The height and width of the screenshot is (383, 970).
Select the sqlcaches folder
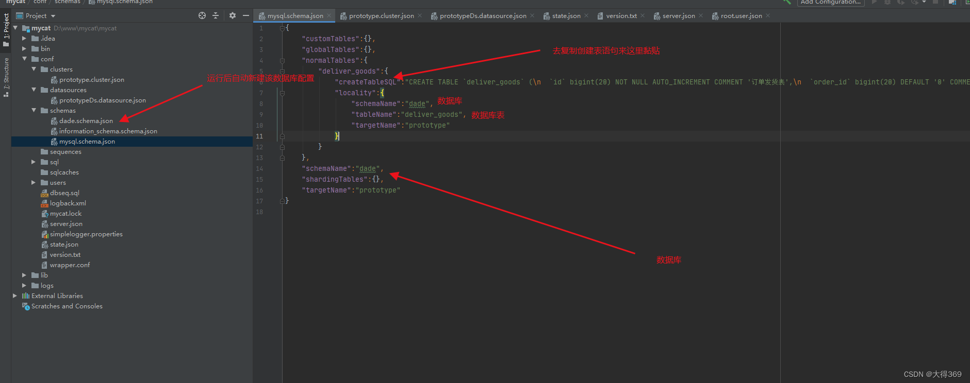pyautogui.click(x=64, y=172)
